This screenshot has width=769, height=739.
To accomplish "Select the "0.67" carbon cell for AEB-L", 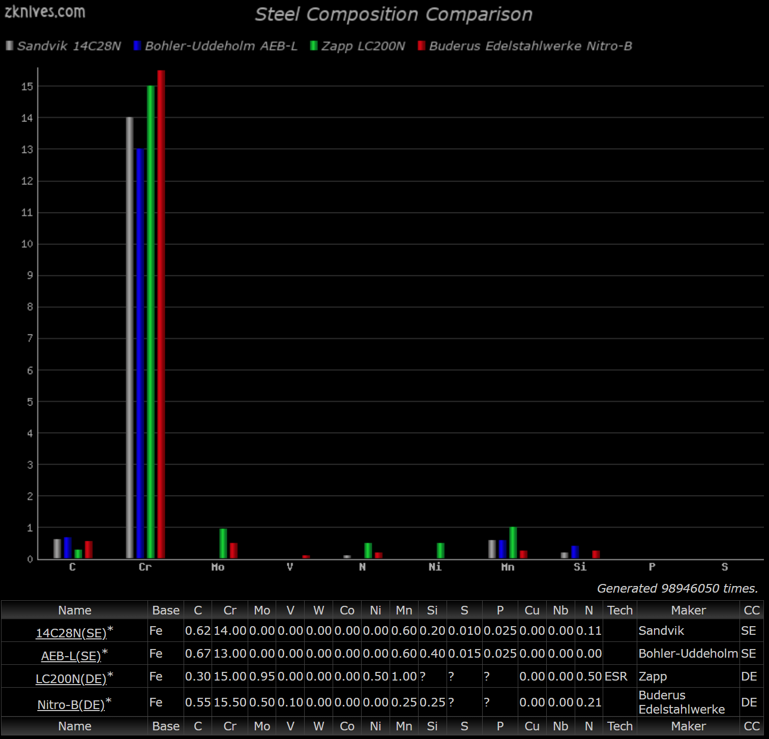I will [x=198, y=654].
